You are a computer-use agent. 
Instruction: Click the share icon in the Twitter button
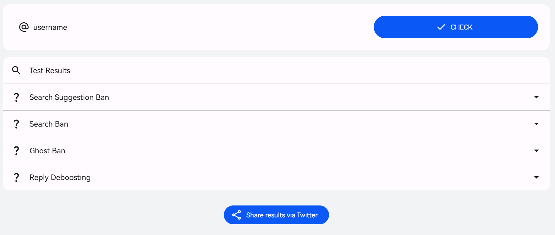237,215
